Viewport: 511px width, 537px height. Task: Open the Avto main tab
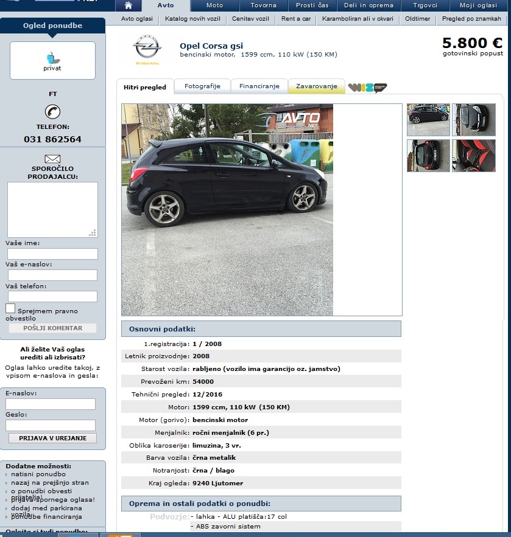click(x=166, y=5)
